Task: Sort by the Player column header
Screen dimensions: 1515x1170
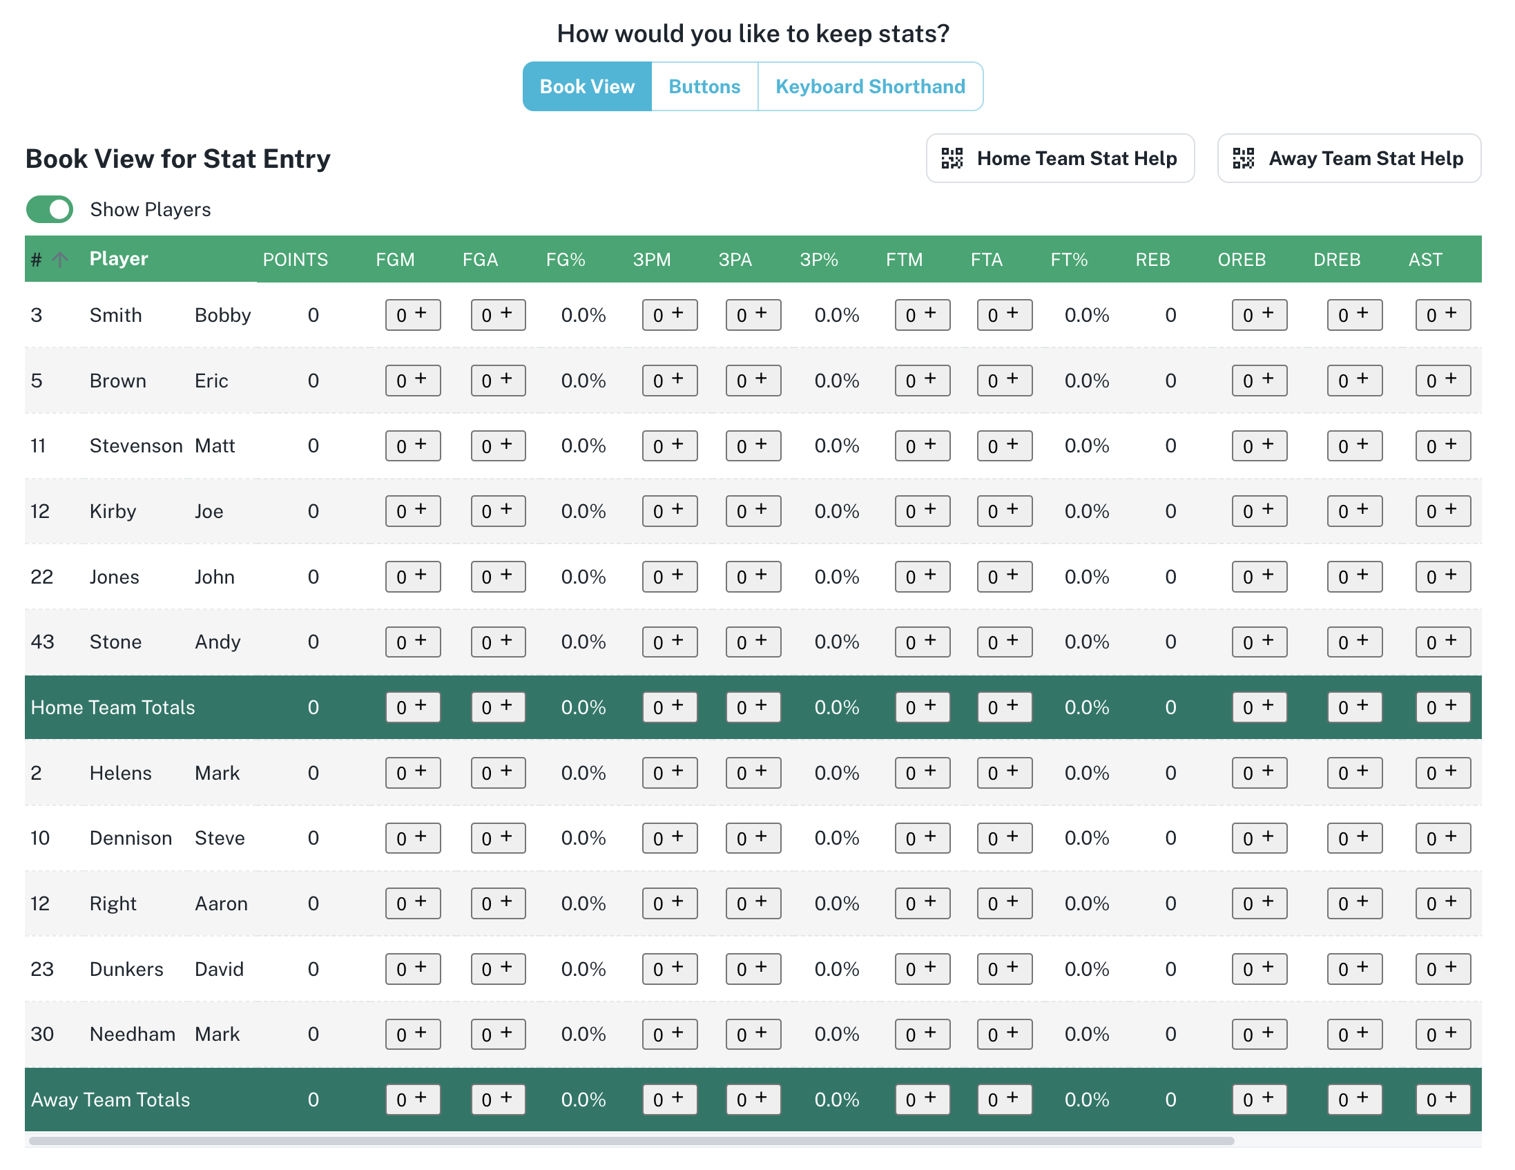Action: pyautogui.click(x=119, y=259)
